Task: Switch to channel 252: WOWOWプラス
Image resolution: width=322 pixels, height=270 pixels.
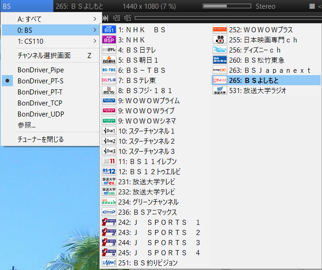Action: click(266, 29)
